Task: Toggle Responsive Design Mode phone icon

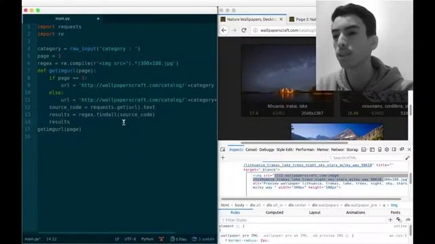Action: pos(379,150)
